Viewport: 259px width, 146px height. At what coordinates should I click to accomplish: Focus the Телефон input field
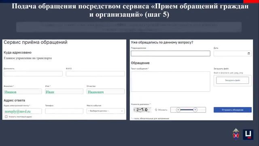click(x=64, y=111)
